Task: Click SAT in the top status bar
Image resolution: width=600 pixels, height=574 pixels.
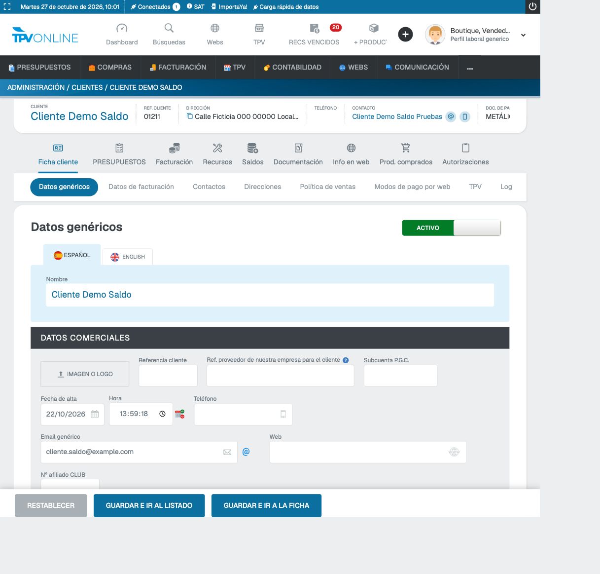Action: tap(196, 7)
